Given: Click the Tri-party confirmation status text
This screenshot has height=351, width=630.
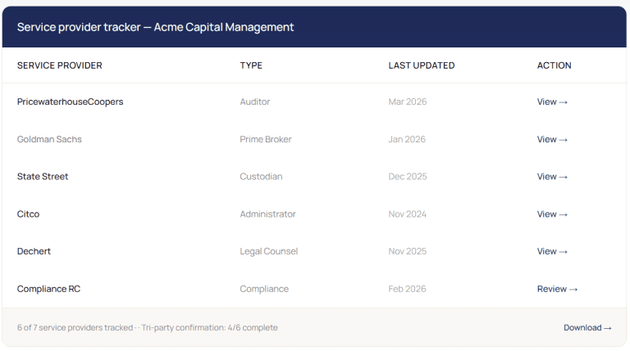Looking at the screenshot, I should click(x=209, y=328).
